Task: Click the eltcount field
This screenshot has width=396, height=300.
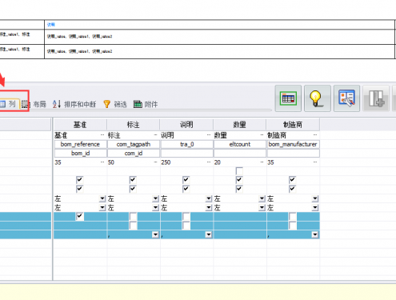Action: point(240,144)
